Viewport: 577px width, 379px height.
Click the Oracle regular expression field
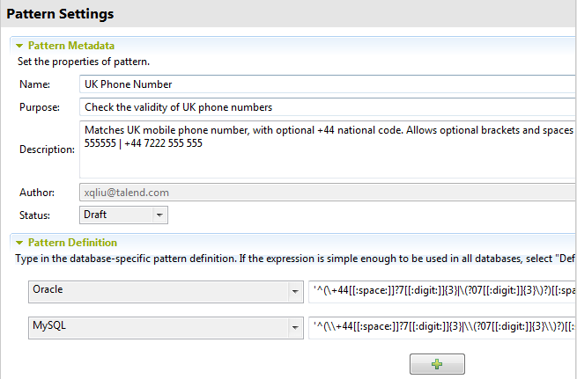[x=442, y=289]
